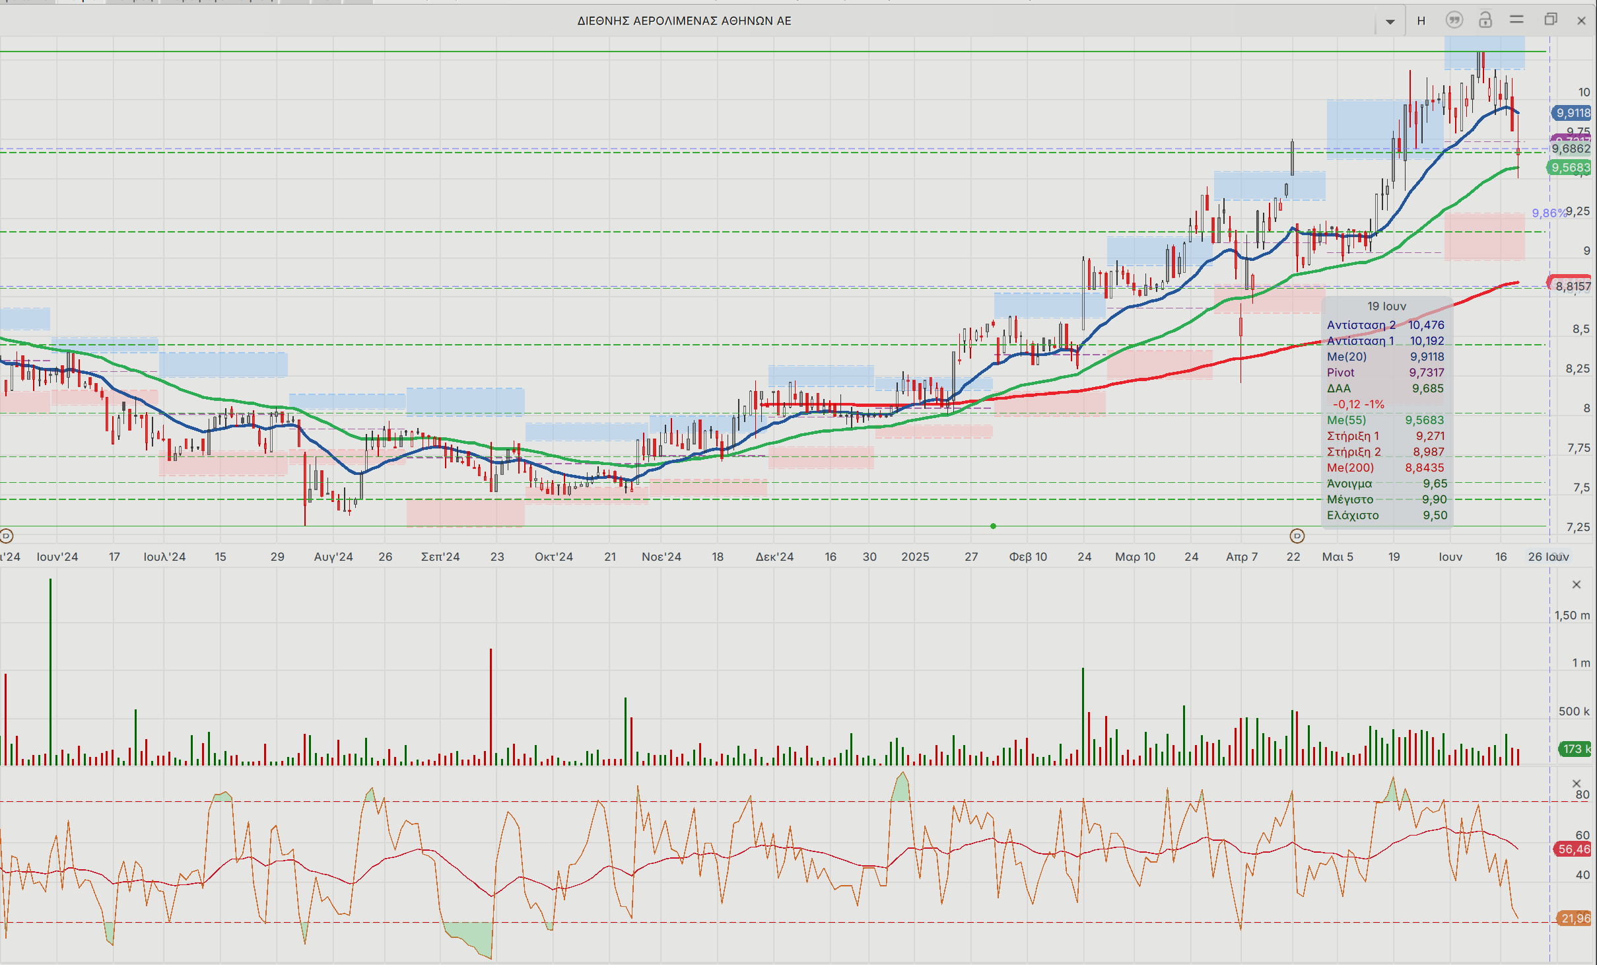The image size is (1597, 965).
Task: Click the -0,12 -1% change value
Action: point(1358,404)
